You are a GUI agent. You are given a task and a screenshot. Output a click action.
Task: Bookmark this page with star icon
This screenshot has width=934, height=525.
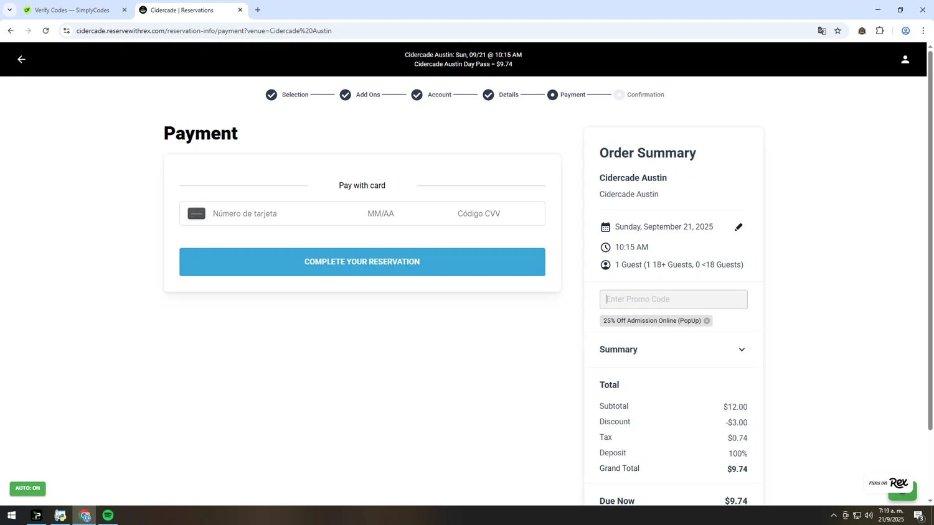point(837,30)
